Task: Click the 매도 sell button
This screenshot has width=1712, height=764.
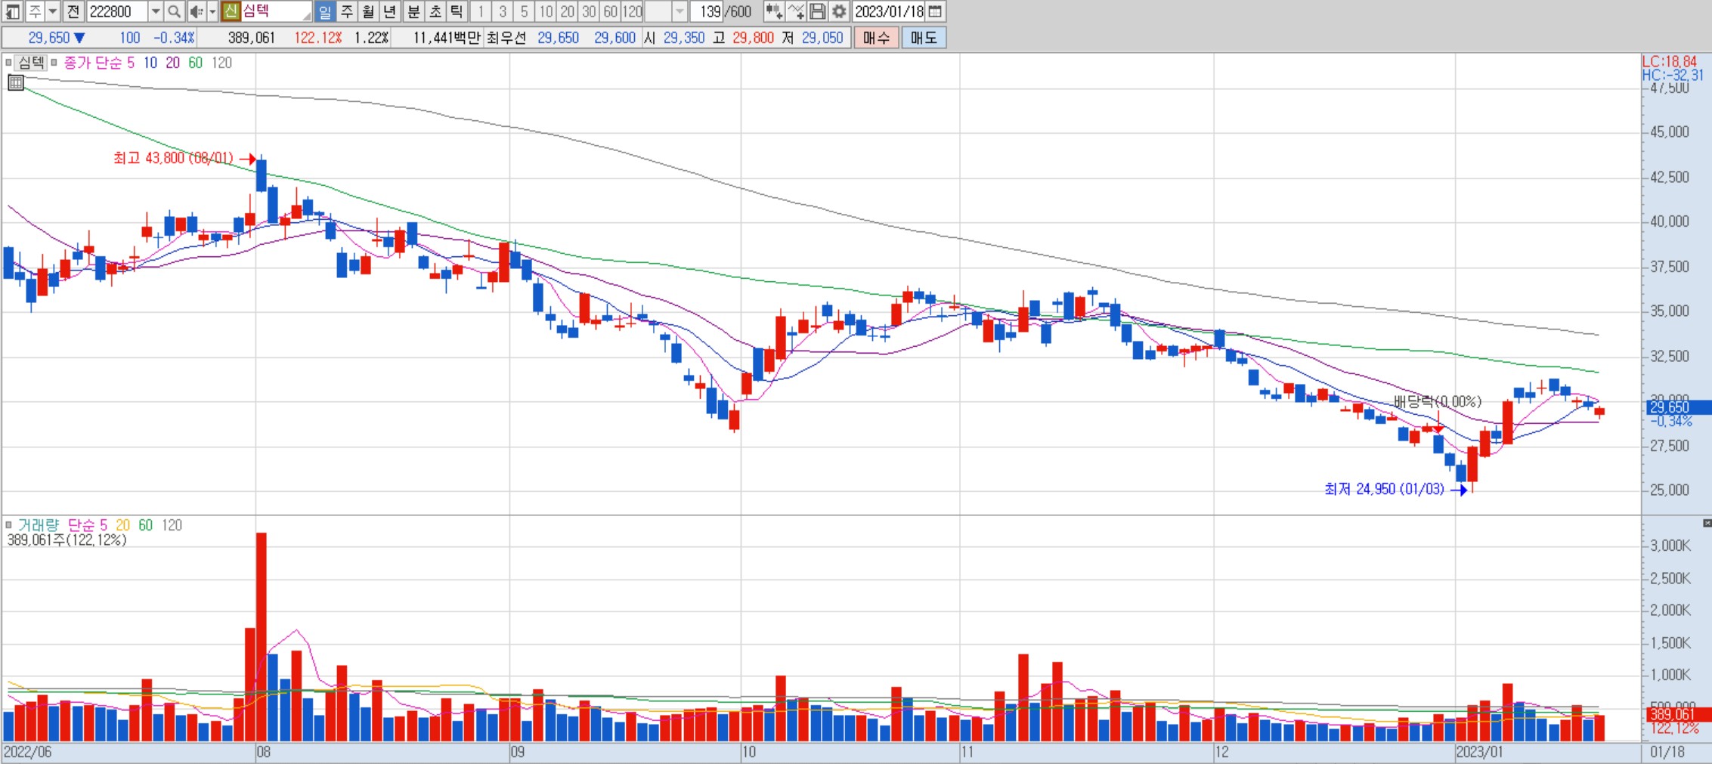Action: pyautogui.click(x=924, y=38)
